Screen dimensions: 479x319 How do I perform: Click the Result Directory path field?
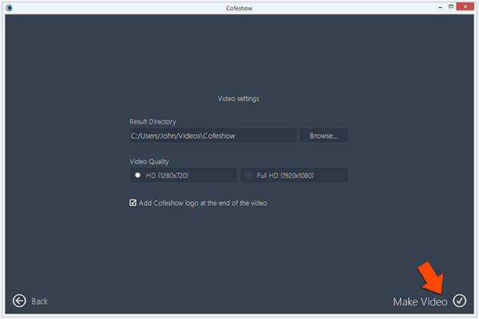click(213, 136)
